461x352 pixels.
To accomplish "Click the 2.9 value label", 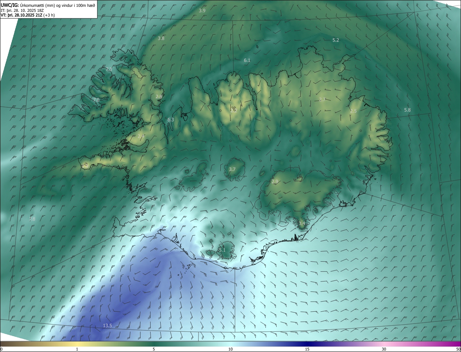I will 275,182.
